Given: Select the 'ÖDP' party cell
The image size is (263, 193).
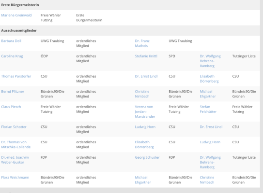Looking at the screenshot, I should (44, 56).
